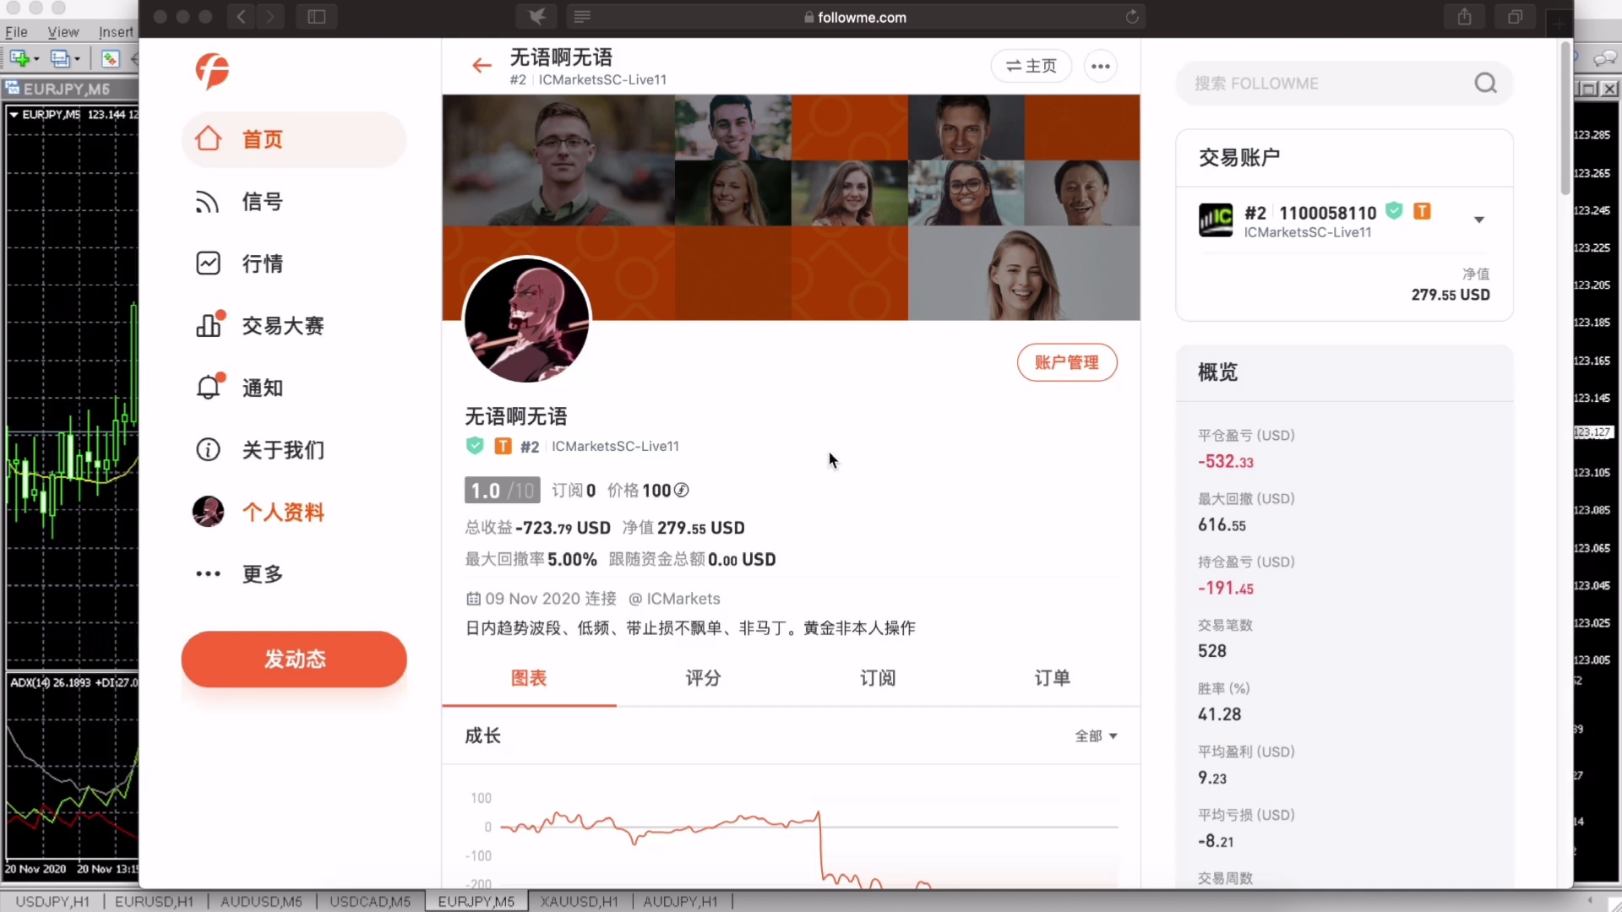Switch to the 订单 orders tab
Screen dimensions: 1622x912
(x=1052, y=678)
